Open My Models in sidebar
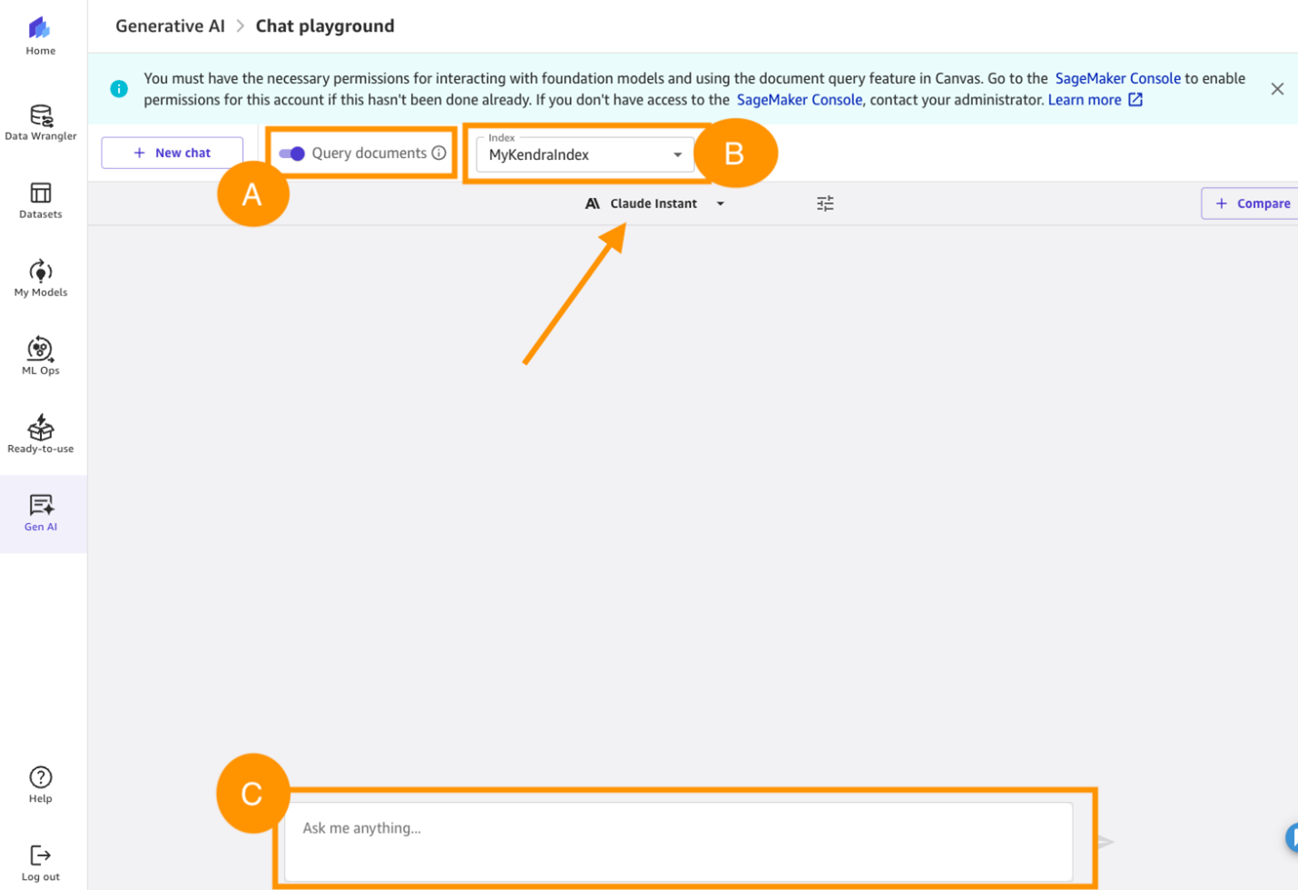1298x890 pixels. click(x=41, y=271)
